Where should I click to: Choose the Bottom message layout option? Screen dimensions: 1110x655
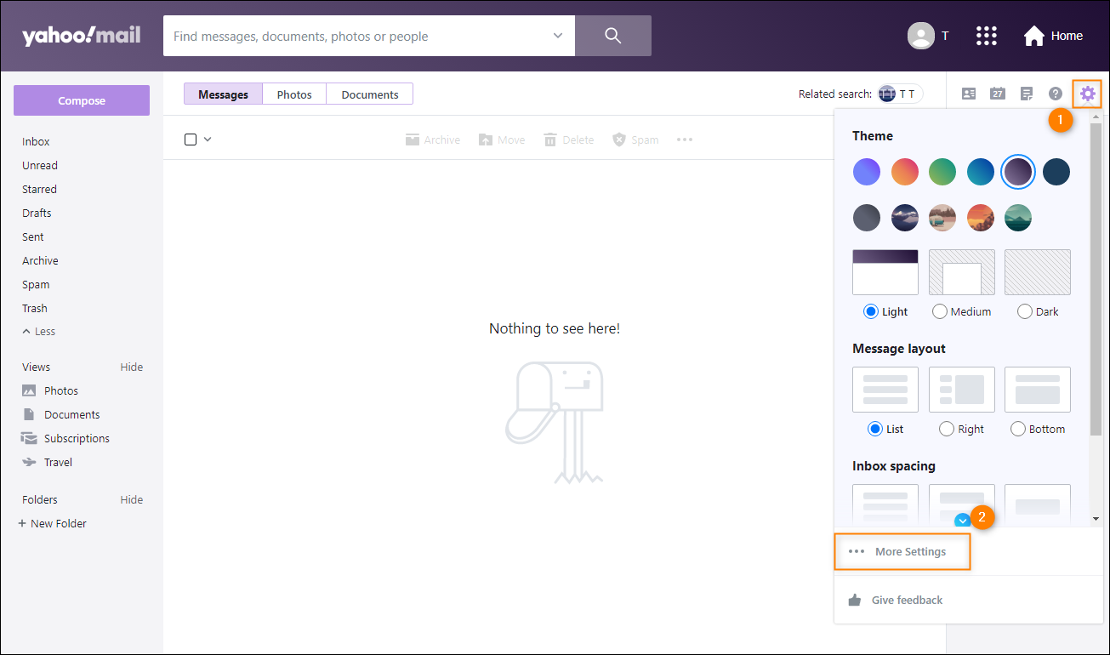[1017, 429]
